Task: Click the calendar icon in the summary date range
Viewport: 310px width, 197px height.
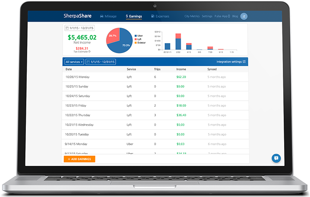Action: click(67, 28)
